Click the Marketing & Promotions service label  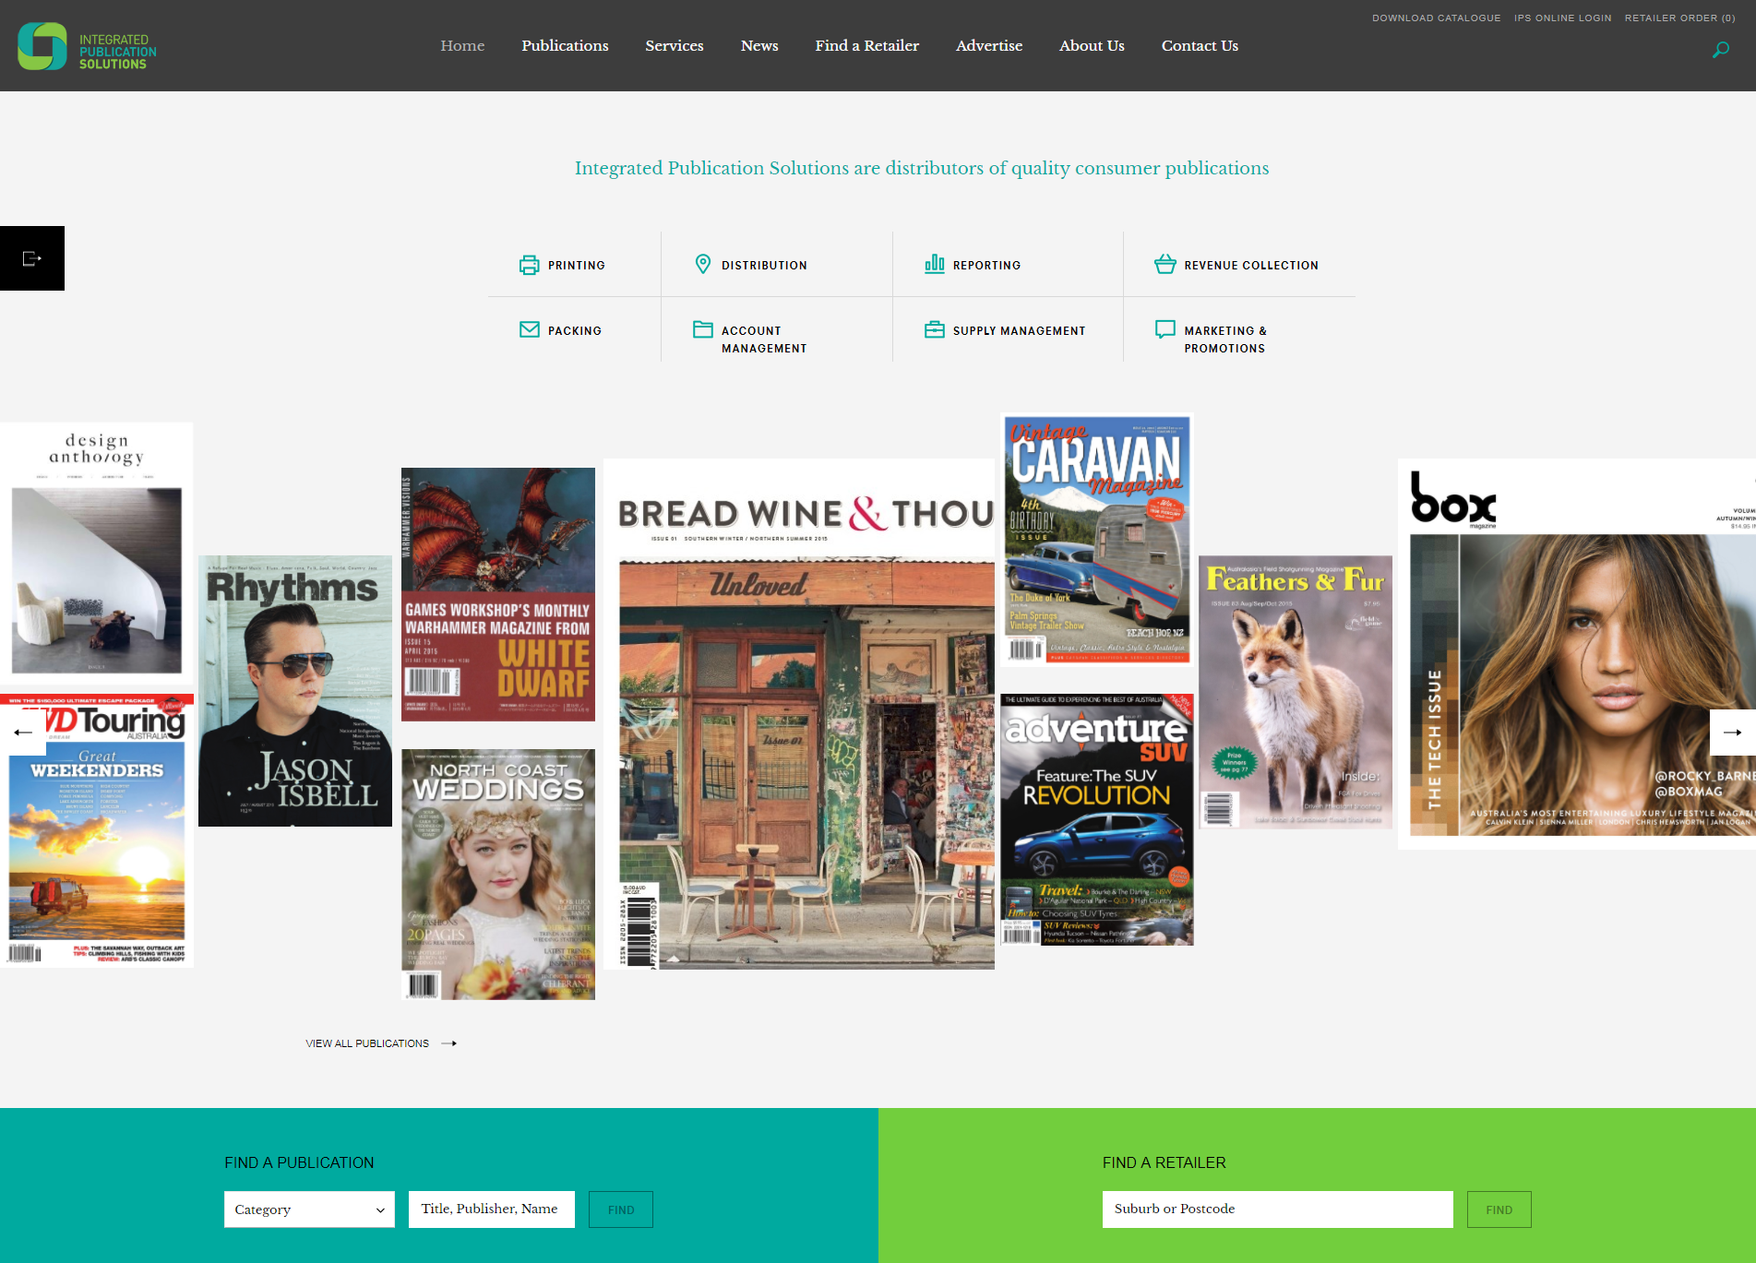point(1225,340)
